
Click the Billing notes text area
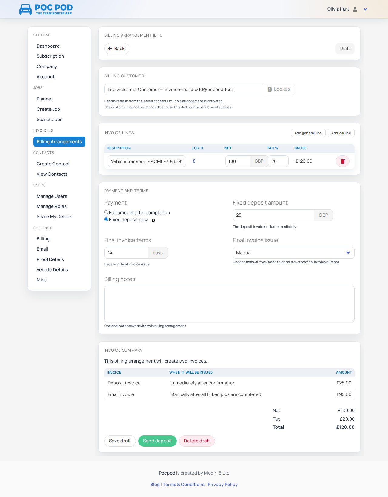tap(229, 304)
